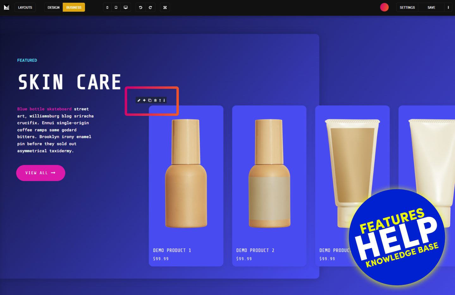The image size is (455, 295).
Task: Switch to tablet preview
Action: pos(116,7)
